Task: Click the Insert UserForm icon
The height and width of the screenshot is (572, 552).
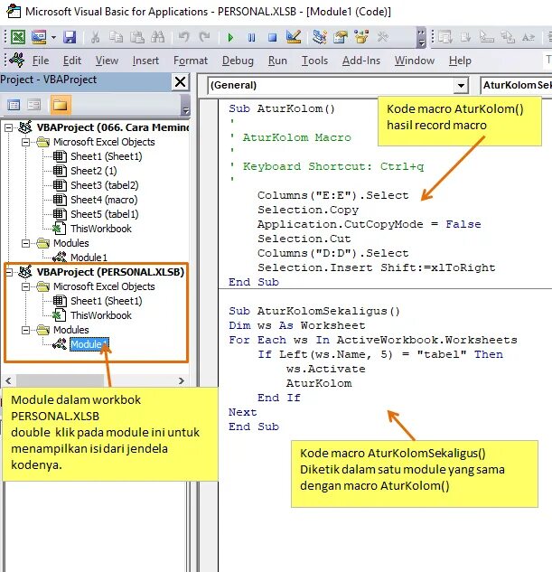Action: (39, 37)
